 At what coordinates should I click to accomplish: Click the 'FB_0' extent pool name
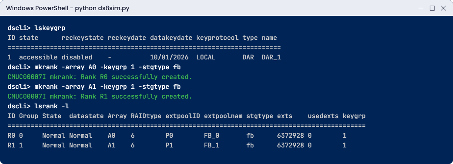click(x=211, y=135)
